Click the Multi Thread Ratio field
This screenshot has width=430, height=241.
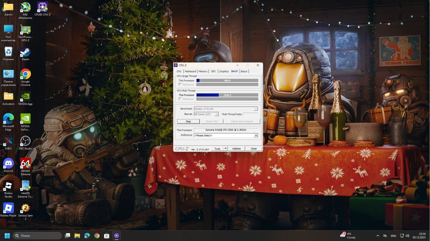pos(250,114)
